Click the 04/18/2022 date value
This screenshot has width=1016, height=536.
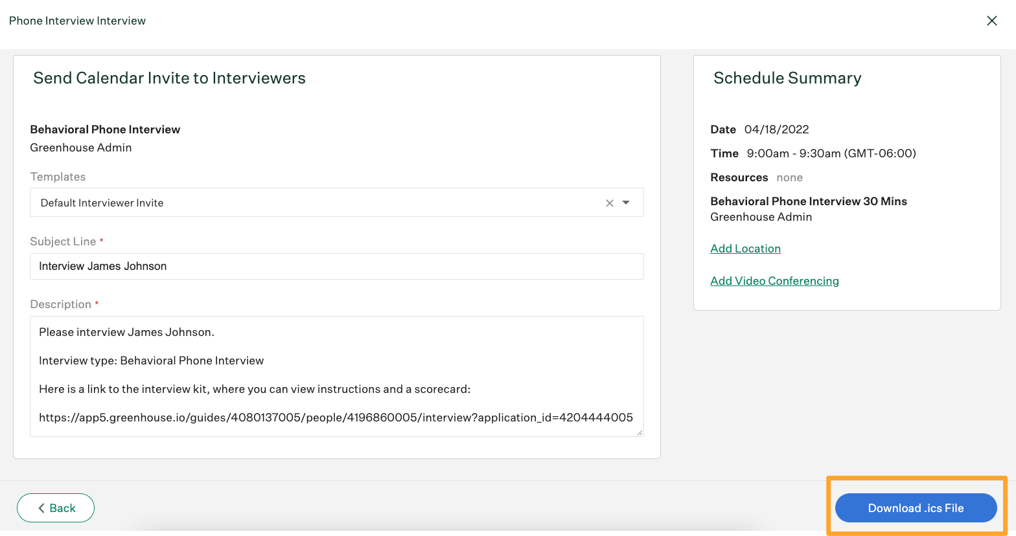pos(776,129)
